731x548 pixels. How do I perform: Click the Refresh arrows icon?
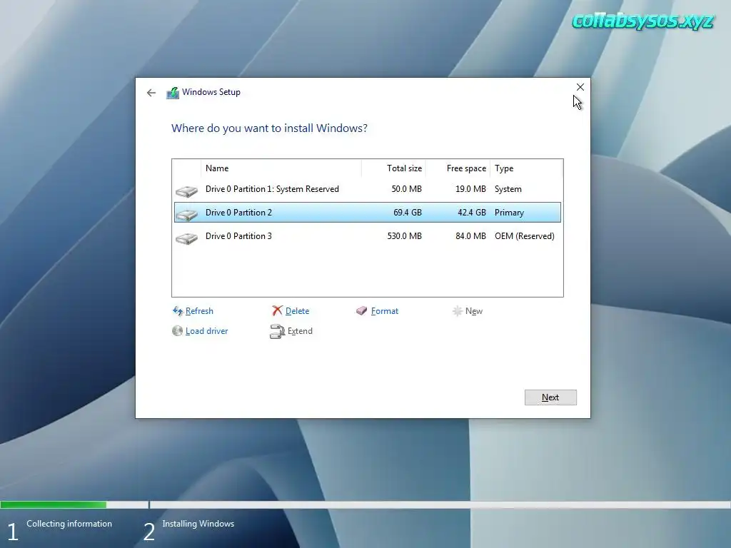[x=178, y=311]
